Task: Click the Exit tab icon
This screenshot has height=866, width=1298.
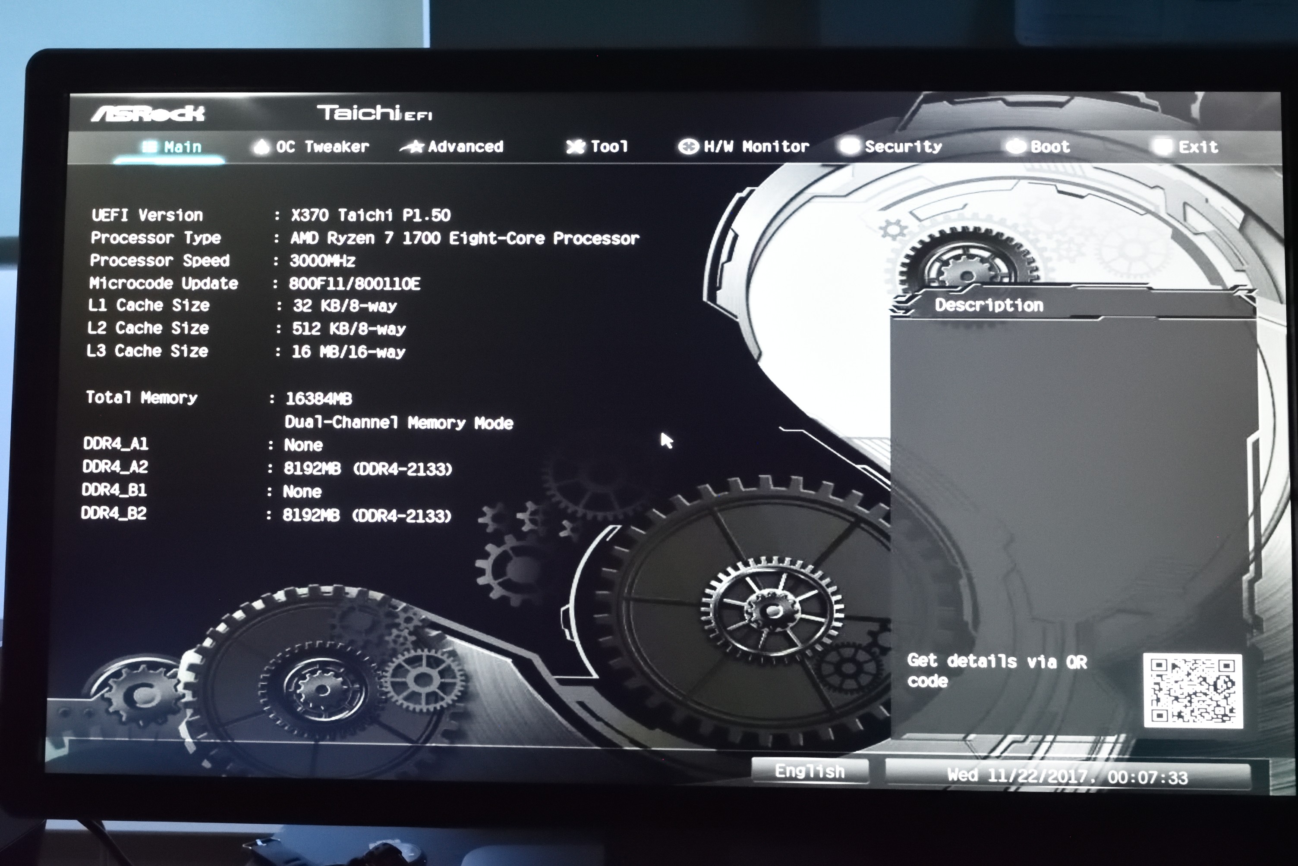Action: pyautogui.click(x=1162, y=146)
